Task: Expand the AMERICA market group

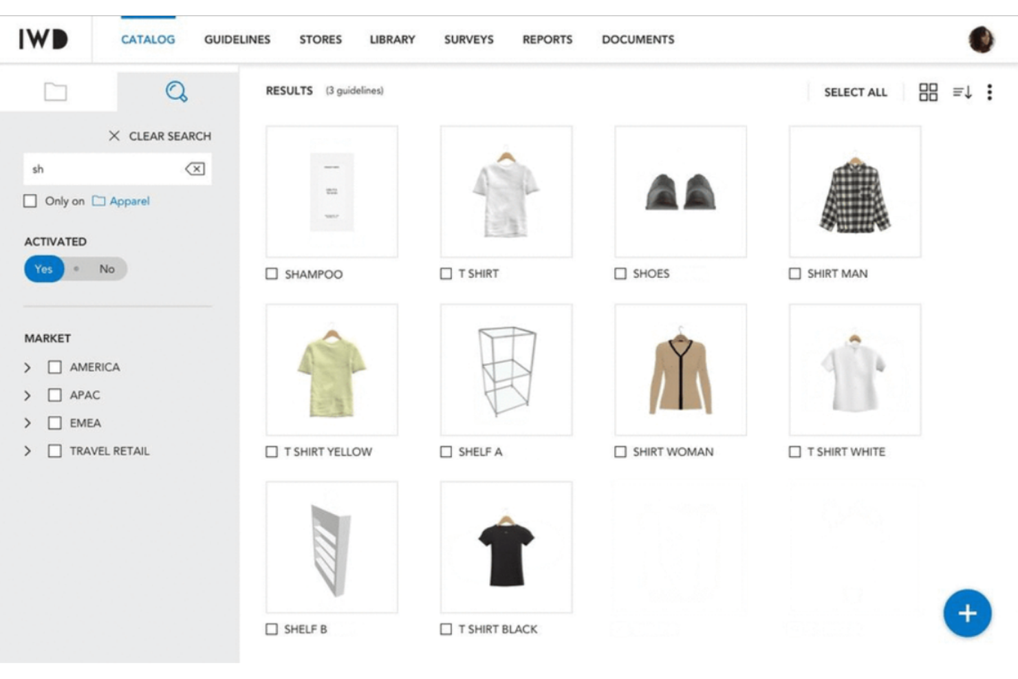Action: coord(28,367)
